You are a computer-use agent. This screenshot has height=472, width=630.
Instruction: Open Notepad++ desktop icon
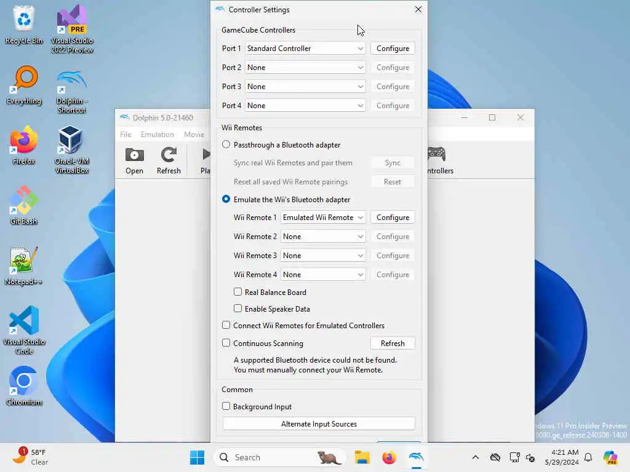(x=24, y=265)
